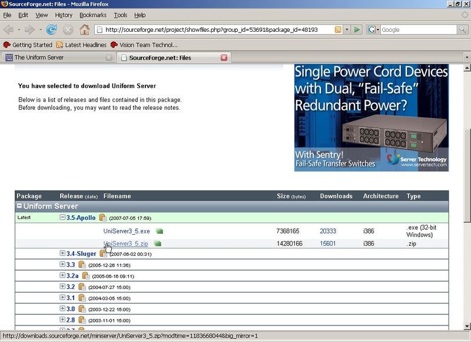Collapse the 3.5-Apollo release
The image size is (471, 342).
[x=62, y=217]
